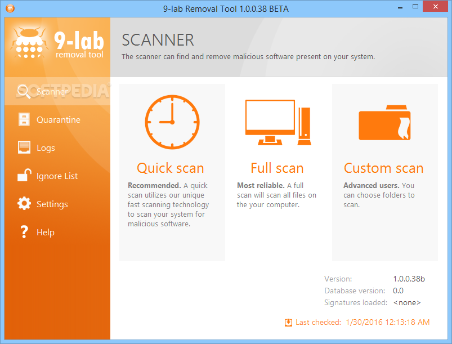The width and height of the screenshot is (452, 344).
Task: Click the Full scan 'Most reliable' description
Action: 276,195
